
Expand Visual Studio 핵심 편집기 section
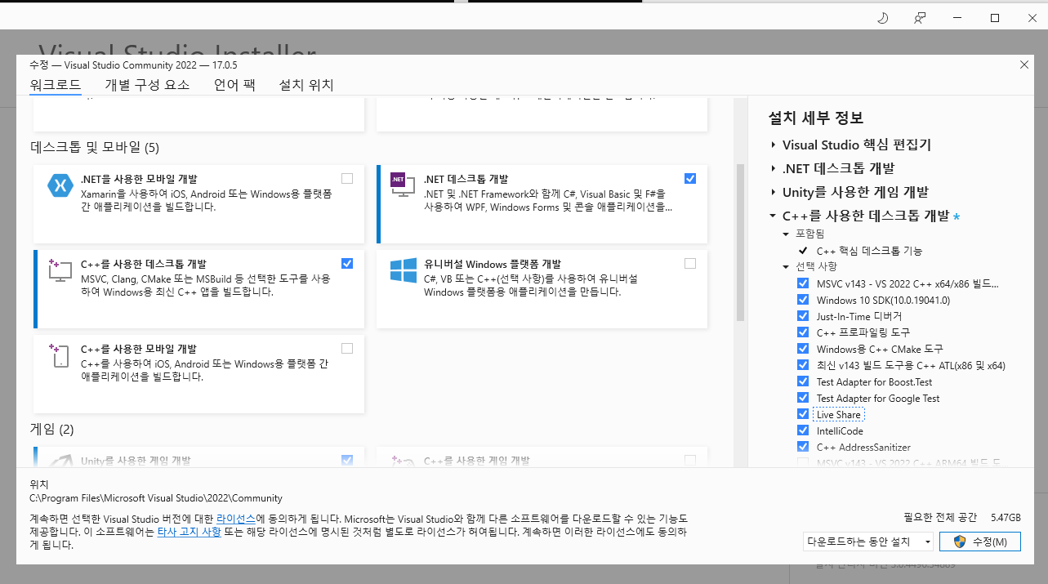(774, 145)
